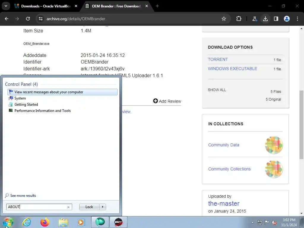Click the Community Data thumbnail image

pos(274,145)
